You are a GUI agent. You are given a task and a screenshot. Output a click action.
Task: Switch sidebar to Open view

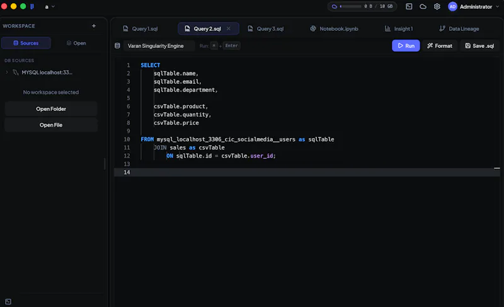pos(76,43)
